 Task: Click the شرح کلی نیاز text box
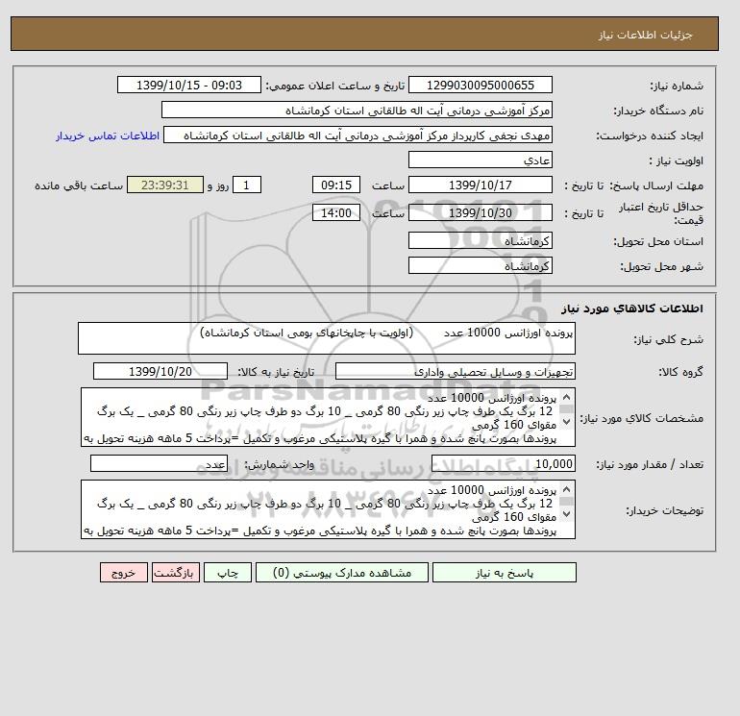(x=327, y=338)
